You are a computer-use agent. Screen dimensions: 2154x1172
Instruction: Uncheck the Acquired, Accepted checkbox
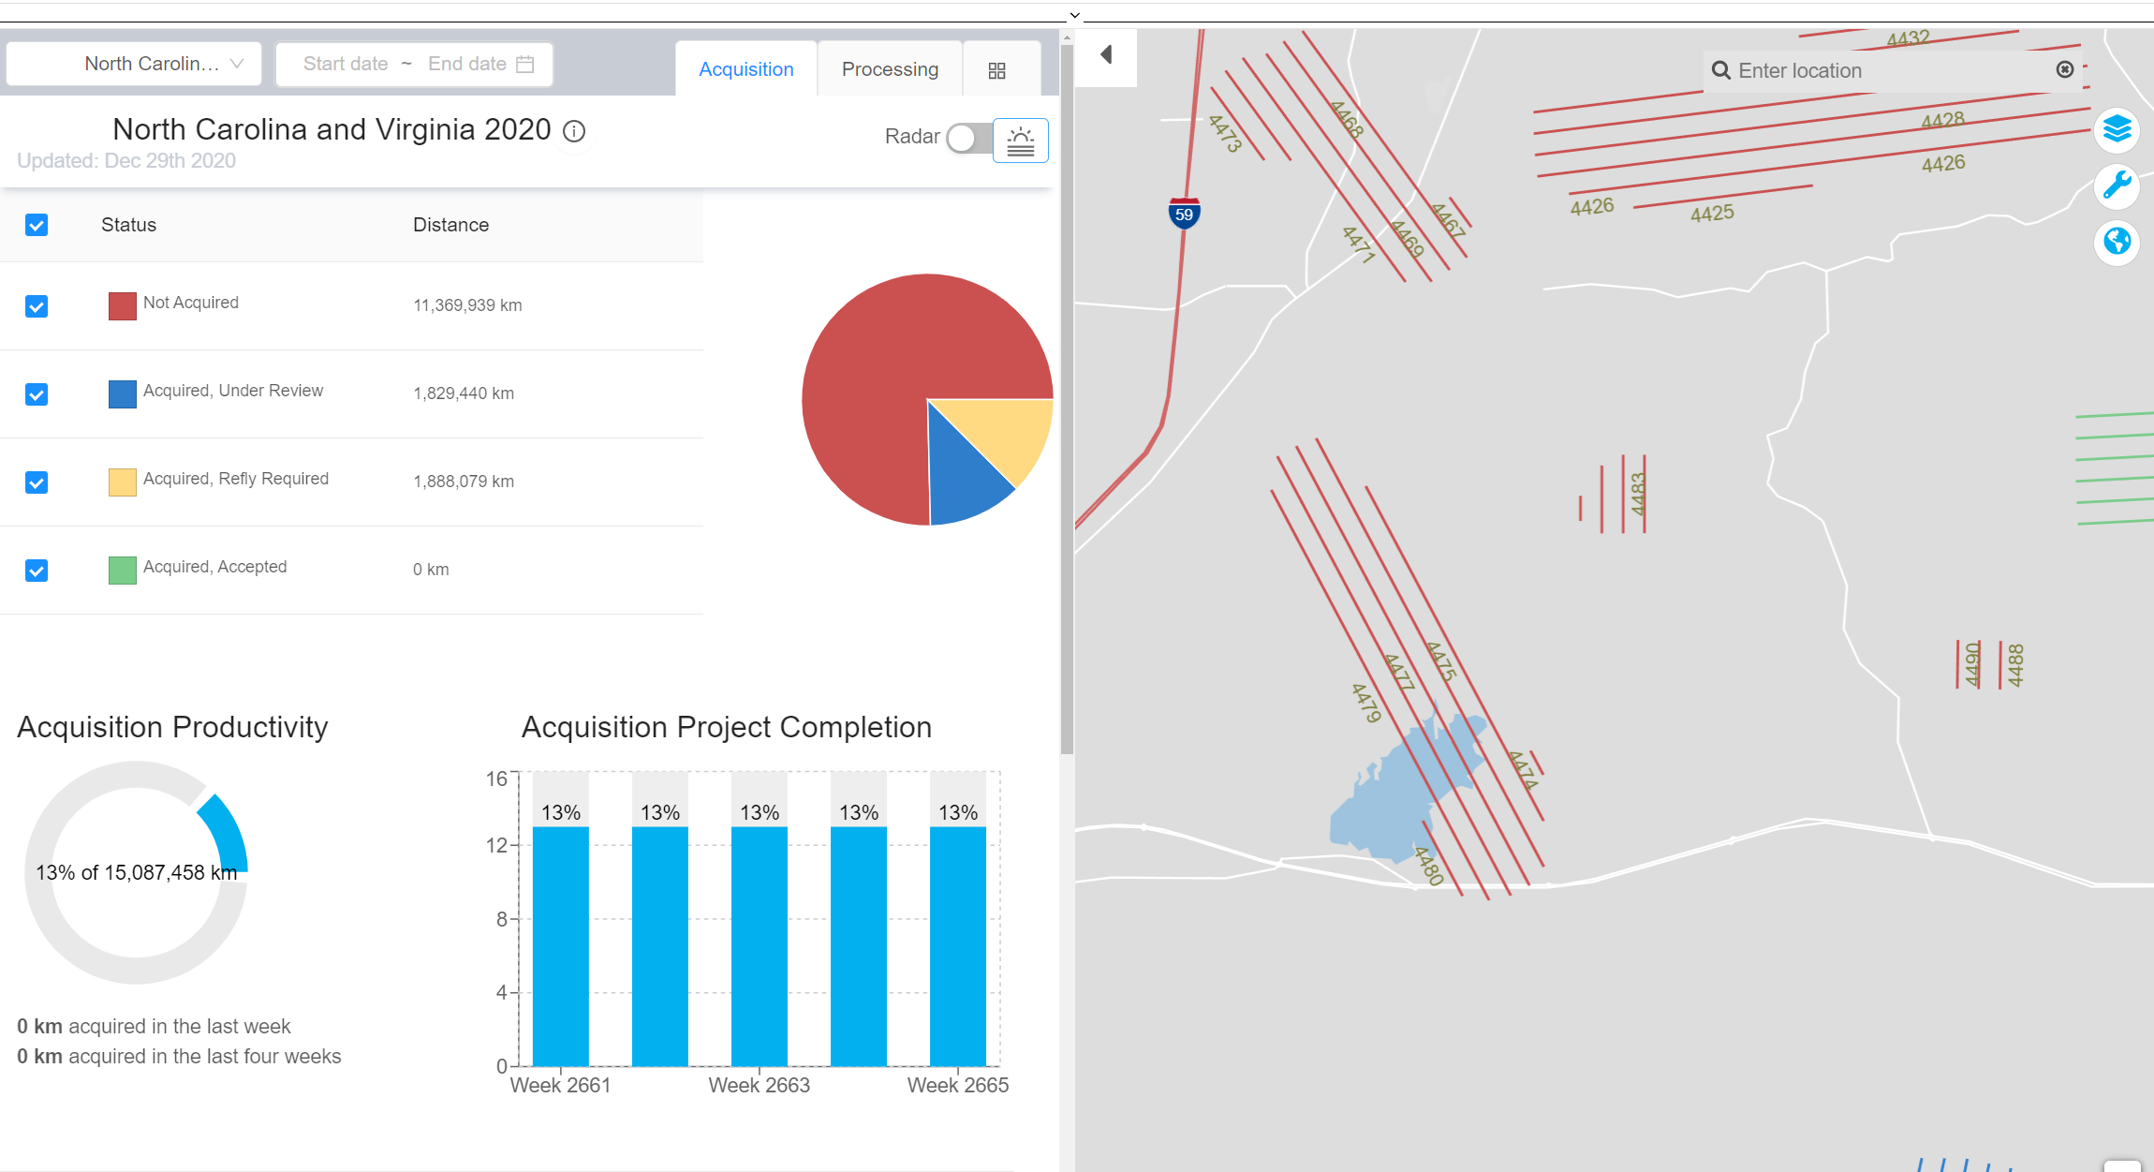pyautogui.click(x=37, y=571)
